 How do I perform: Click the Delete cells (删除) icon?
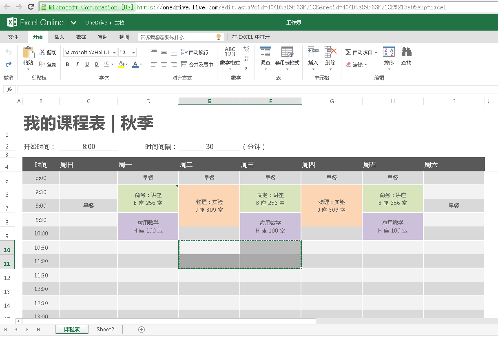pos(330,52)
